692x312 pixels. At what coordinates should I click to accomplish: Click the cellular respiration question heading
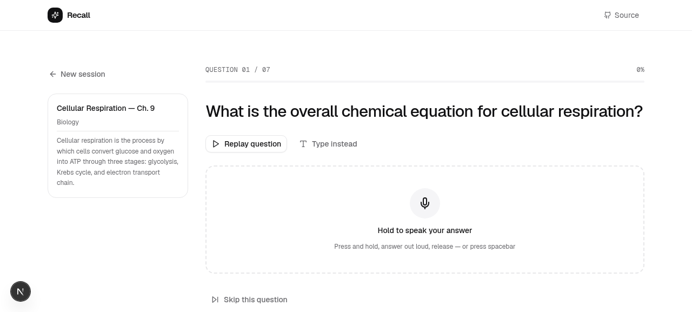click(424, 111)
